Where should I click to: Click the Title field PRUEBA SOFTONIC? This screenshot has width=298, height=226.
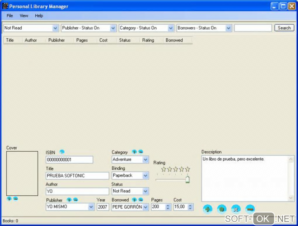tap(77, 176)
